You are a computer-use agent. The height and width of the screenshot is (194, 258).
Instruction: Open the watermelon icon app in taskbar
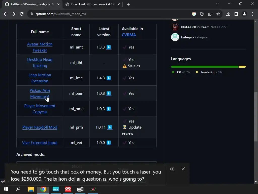[x=93, y=189]
